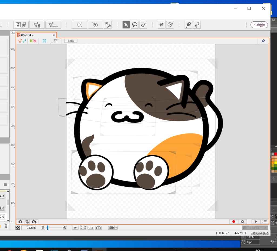Screen dimensions: 277x251
Task: Toggle grid visibility above the canvas
Action: pos(55,41)
